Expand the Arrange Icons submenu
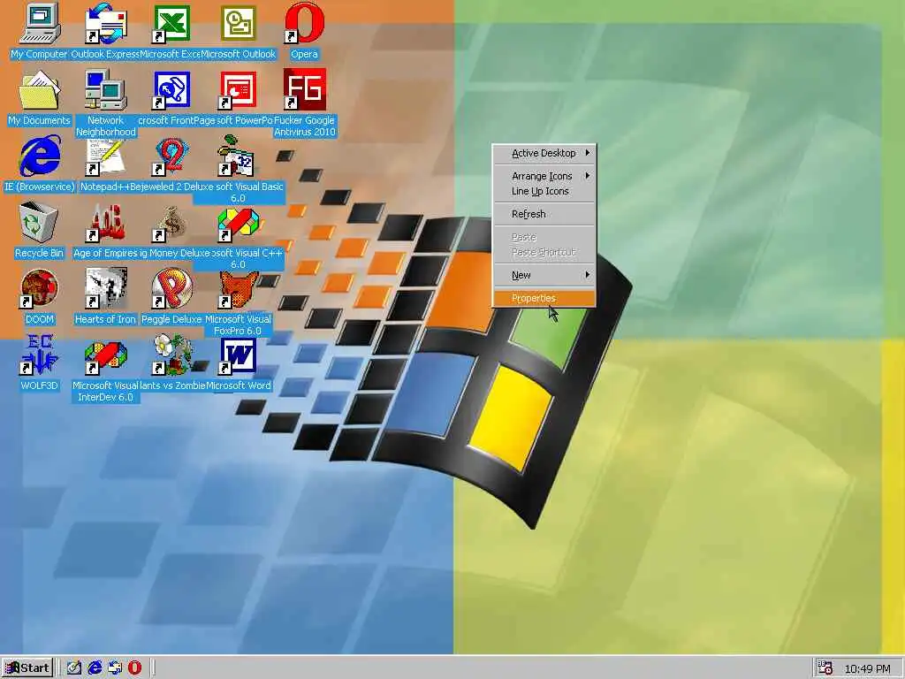The image size is (905, 679). [544, 176]
